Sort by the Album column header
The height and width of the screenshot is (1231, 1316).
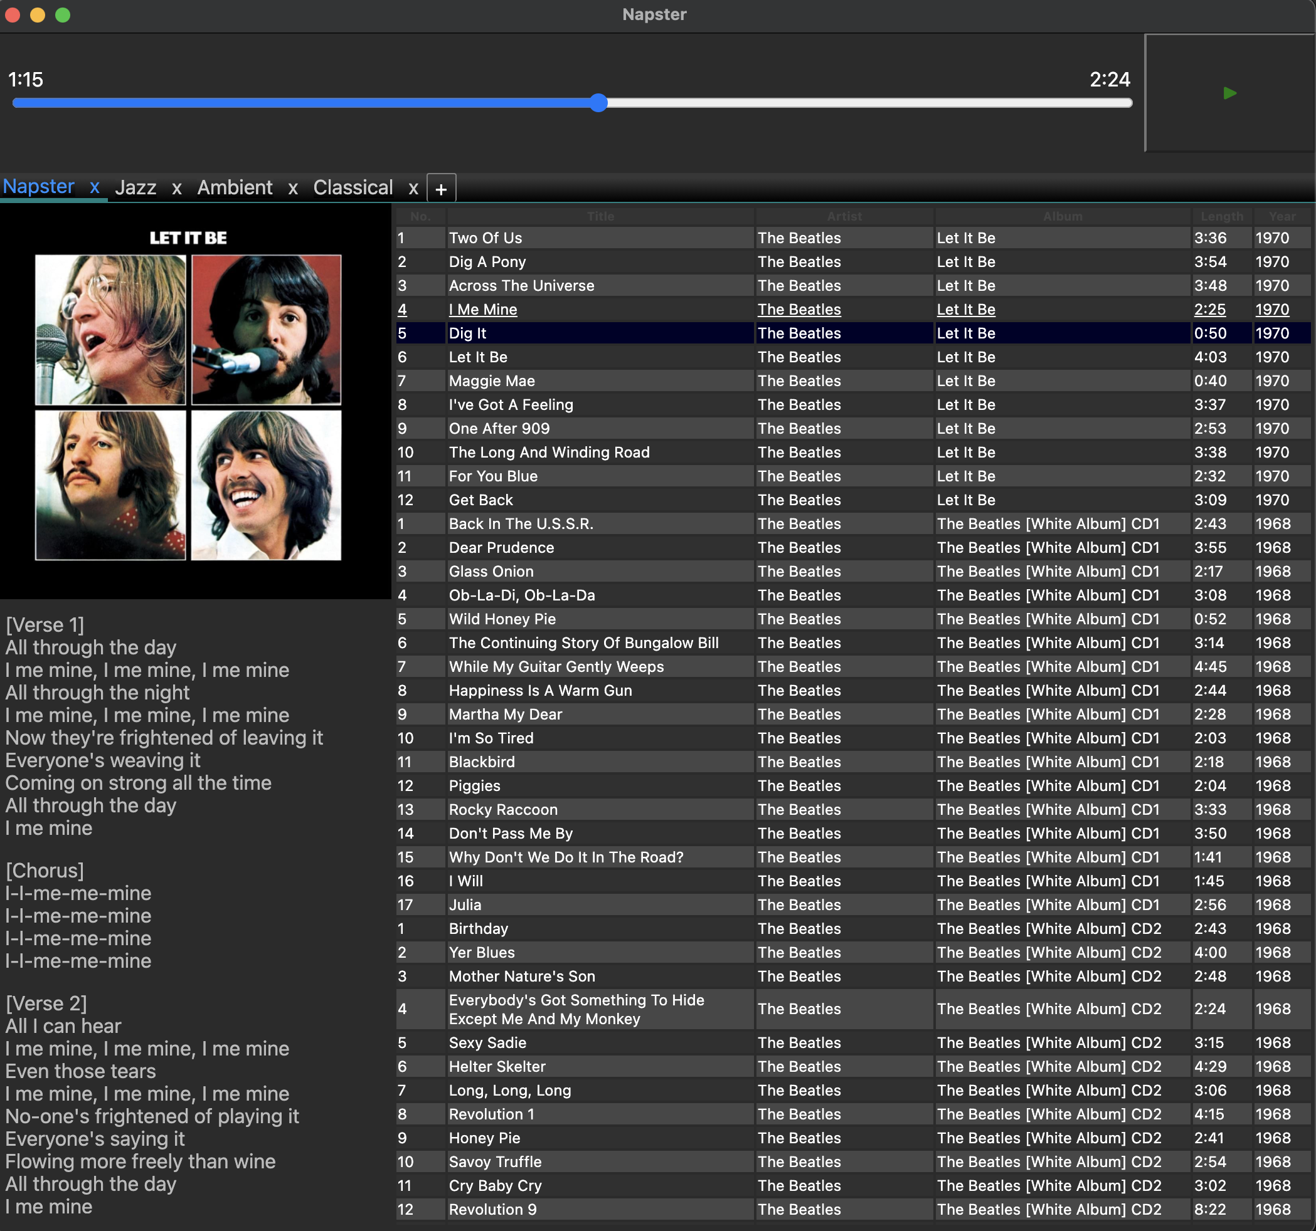[x=1063, y=216]
